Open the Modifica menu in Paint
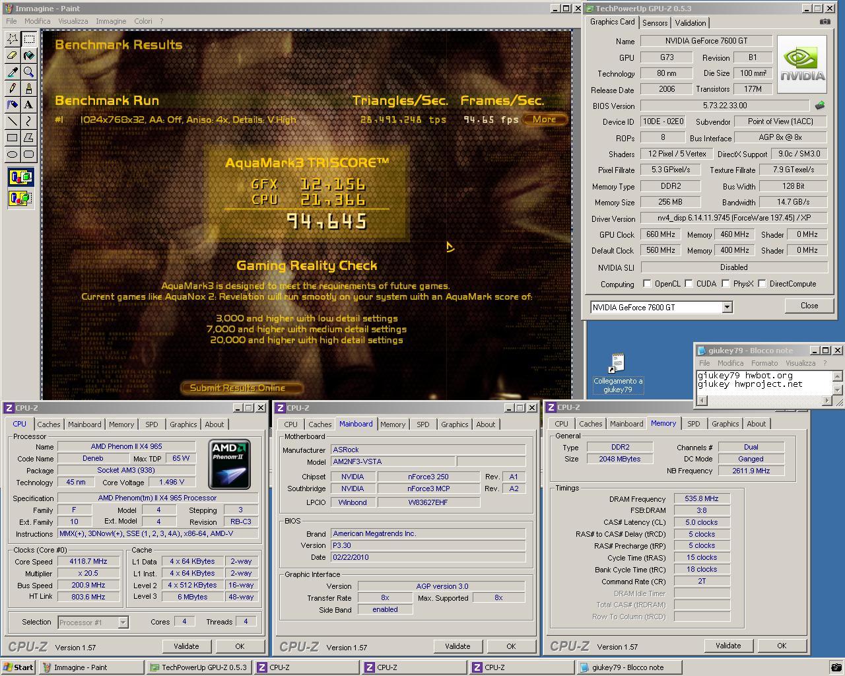The image size is (845, 676). point(37,21)
